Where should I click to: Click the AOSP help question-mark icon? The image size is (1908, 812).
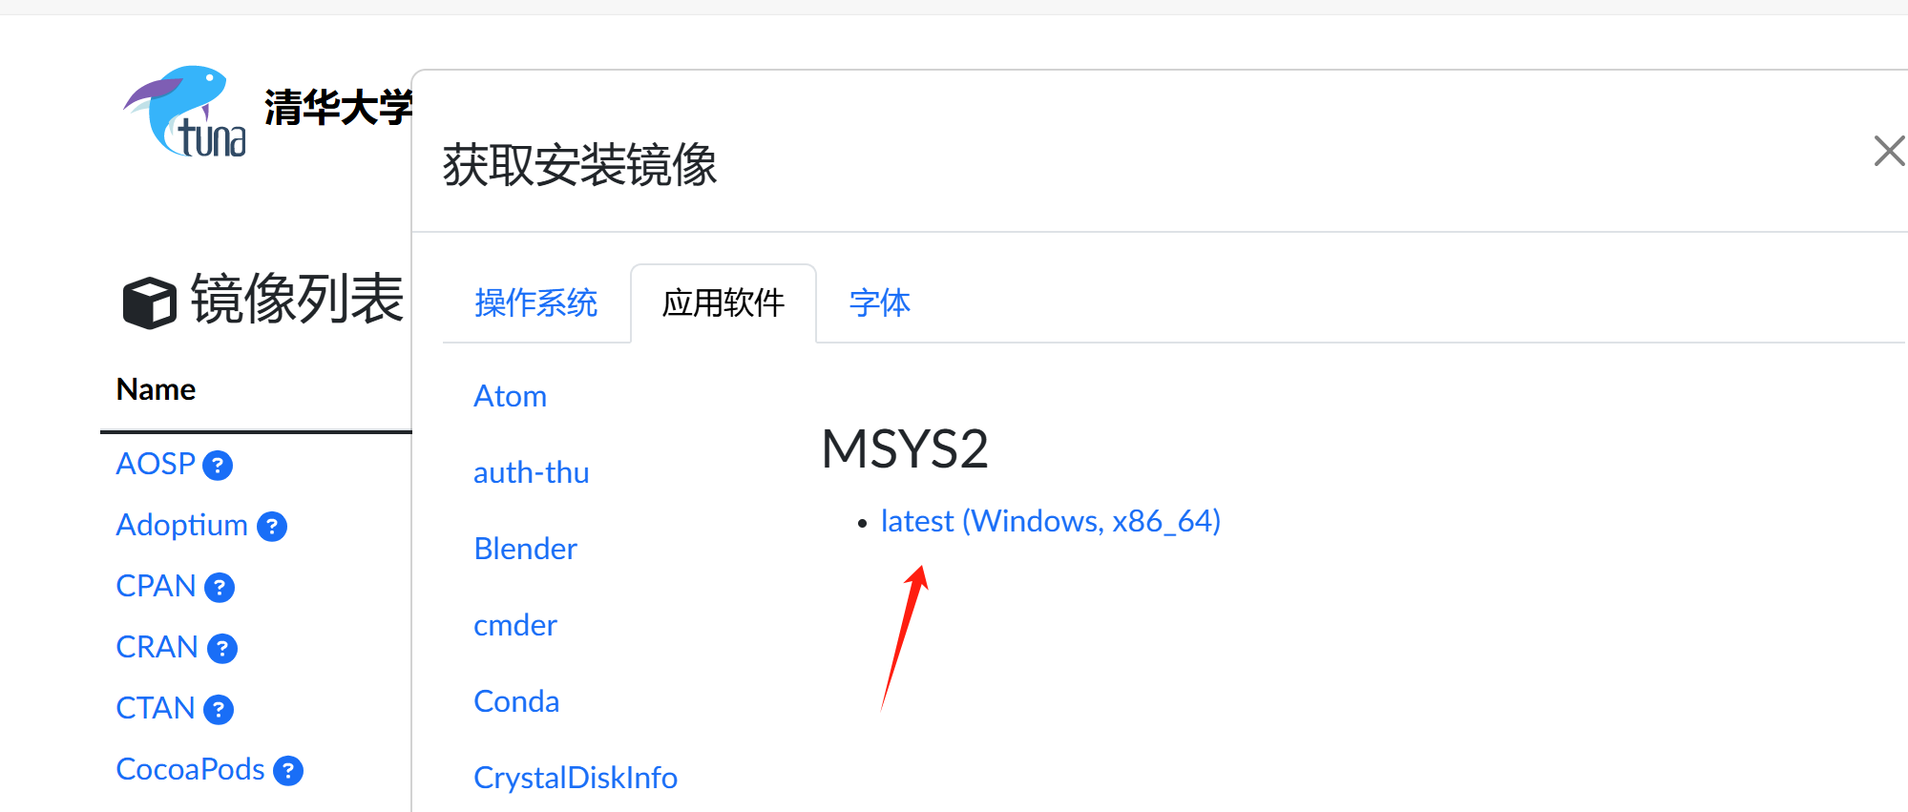[218, 466]
